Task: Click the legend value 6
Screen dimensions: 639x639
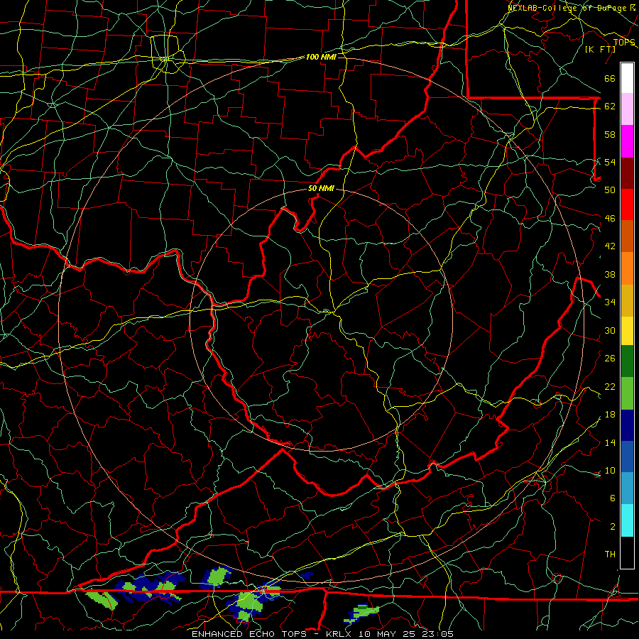Action: coord(612,498)
